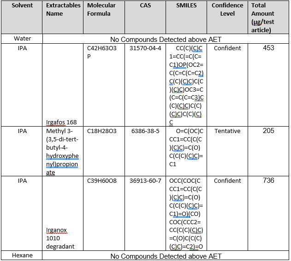The height and width of the screenshot is (261, 291).
Task: Click the formula 'C39H60O8'
Action: pyautogui.click(x=102, y=180)
